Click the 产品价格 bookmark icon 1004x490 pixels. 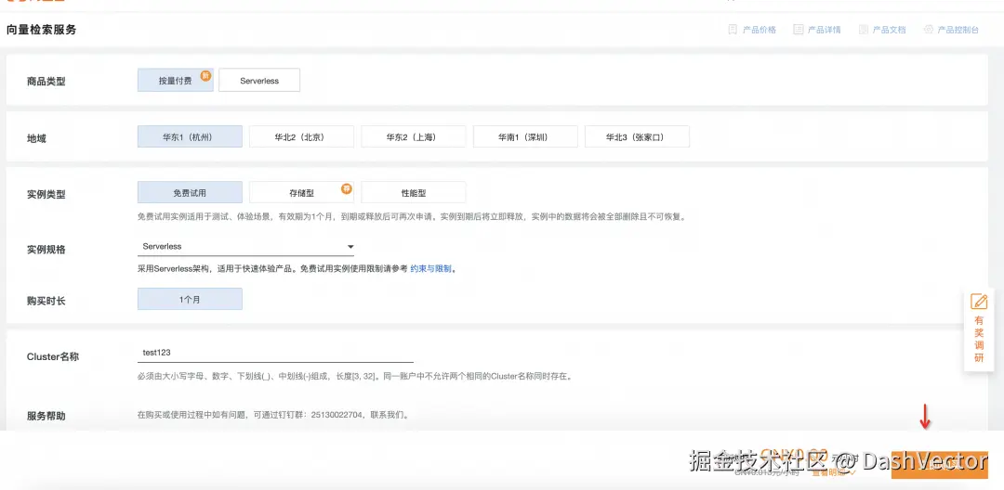point(733,30)
